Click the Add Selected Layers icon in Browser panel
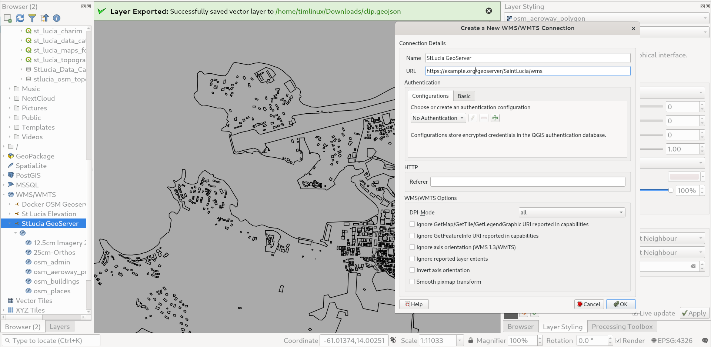 (x=8, y=18)
